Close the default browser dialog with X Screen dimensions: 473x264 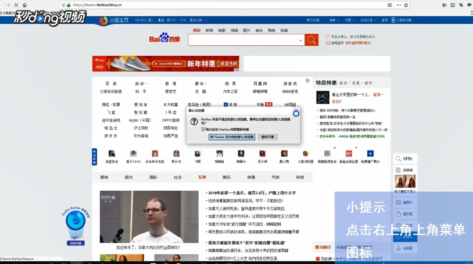click(296, 110)
